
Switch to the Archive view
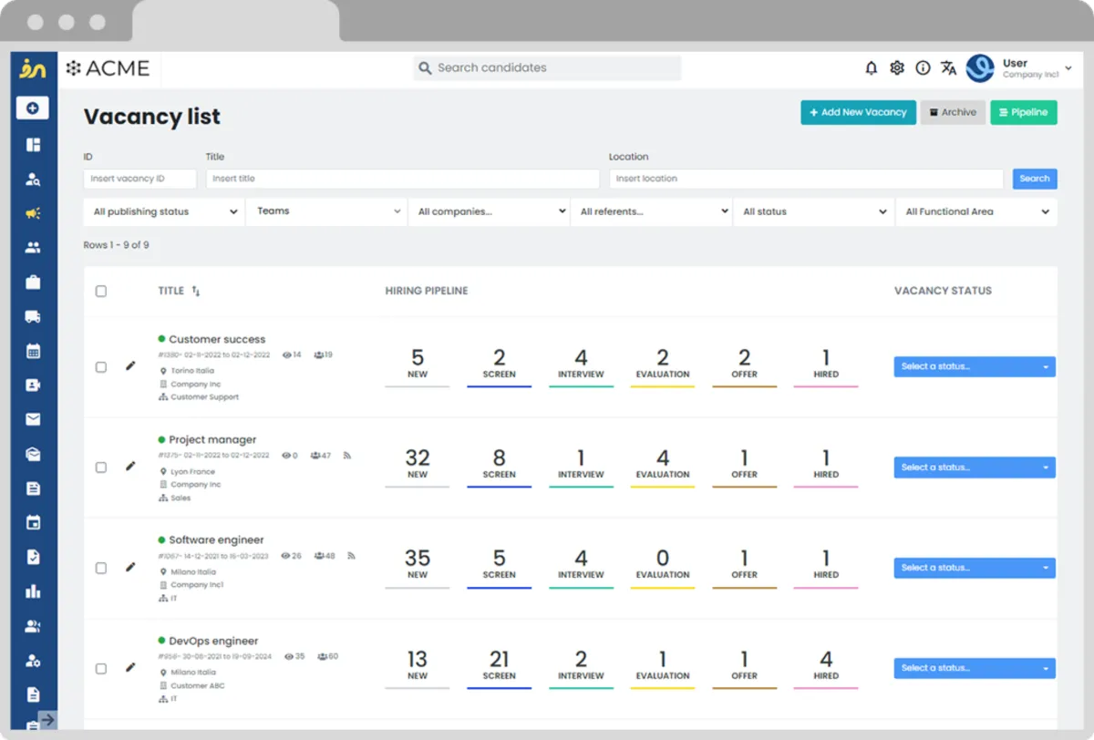point(952,112)
